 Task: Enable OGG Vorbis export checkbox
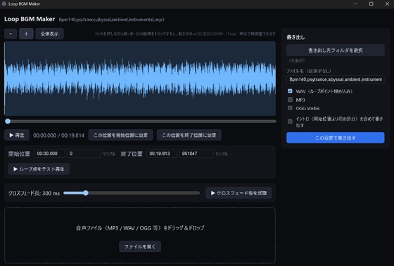click(x=290, y=108)
